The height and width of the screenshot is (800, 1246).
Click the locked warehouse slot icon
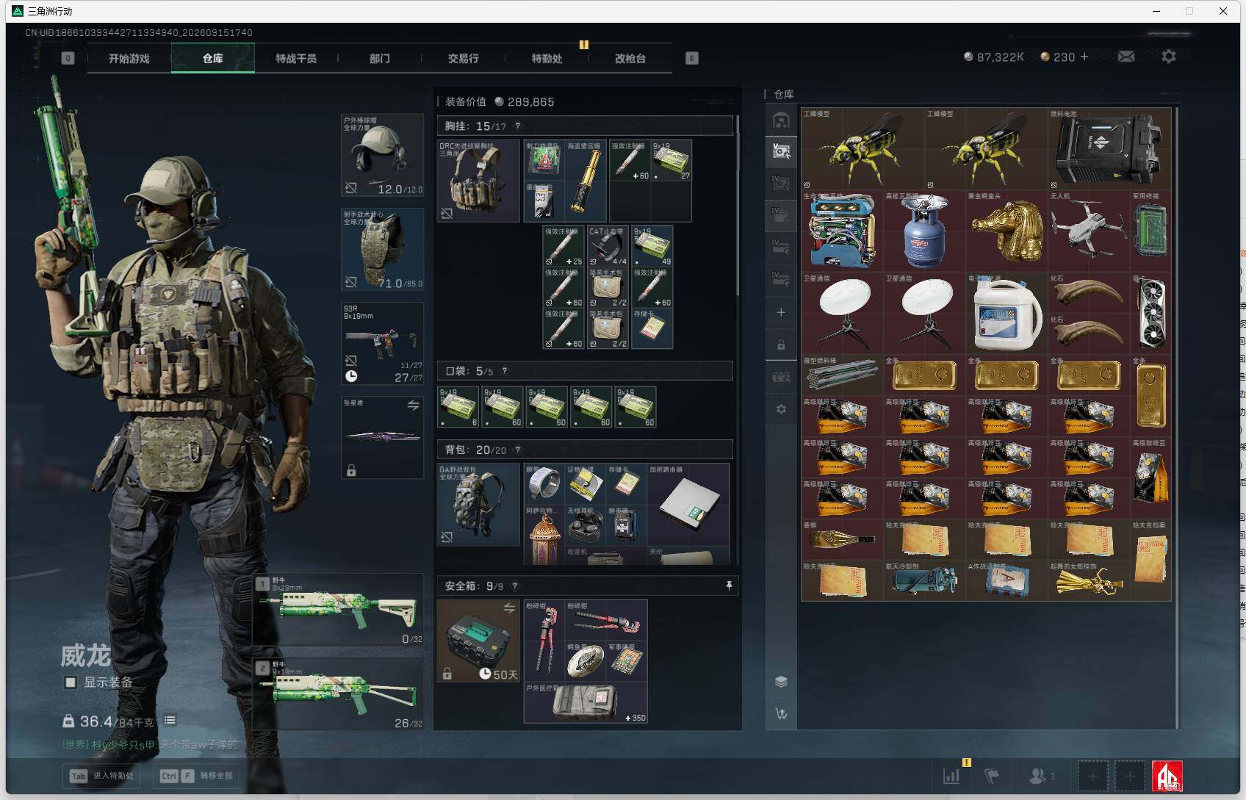(781, 345)
